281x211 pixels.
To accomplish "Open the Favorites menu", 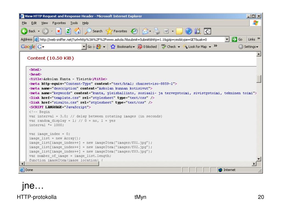I will coord(59,23).
